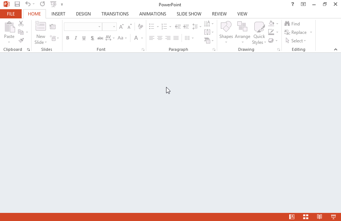
Task: Toggle Strikethrough formatting
Action: point(100,38)
